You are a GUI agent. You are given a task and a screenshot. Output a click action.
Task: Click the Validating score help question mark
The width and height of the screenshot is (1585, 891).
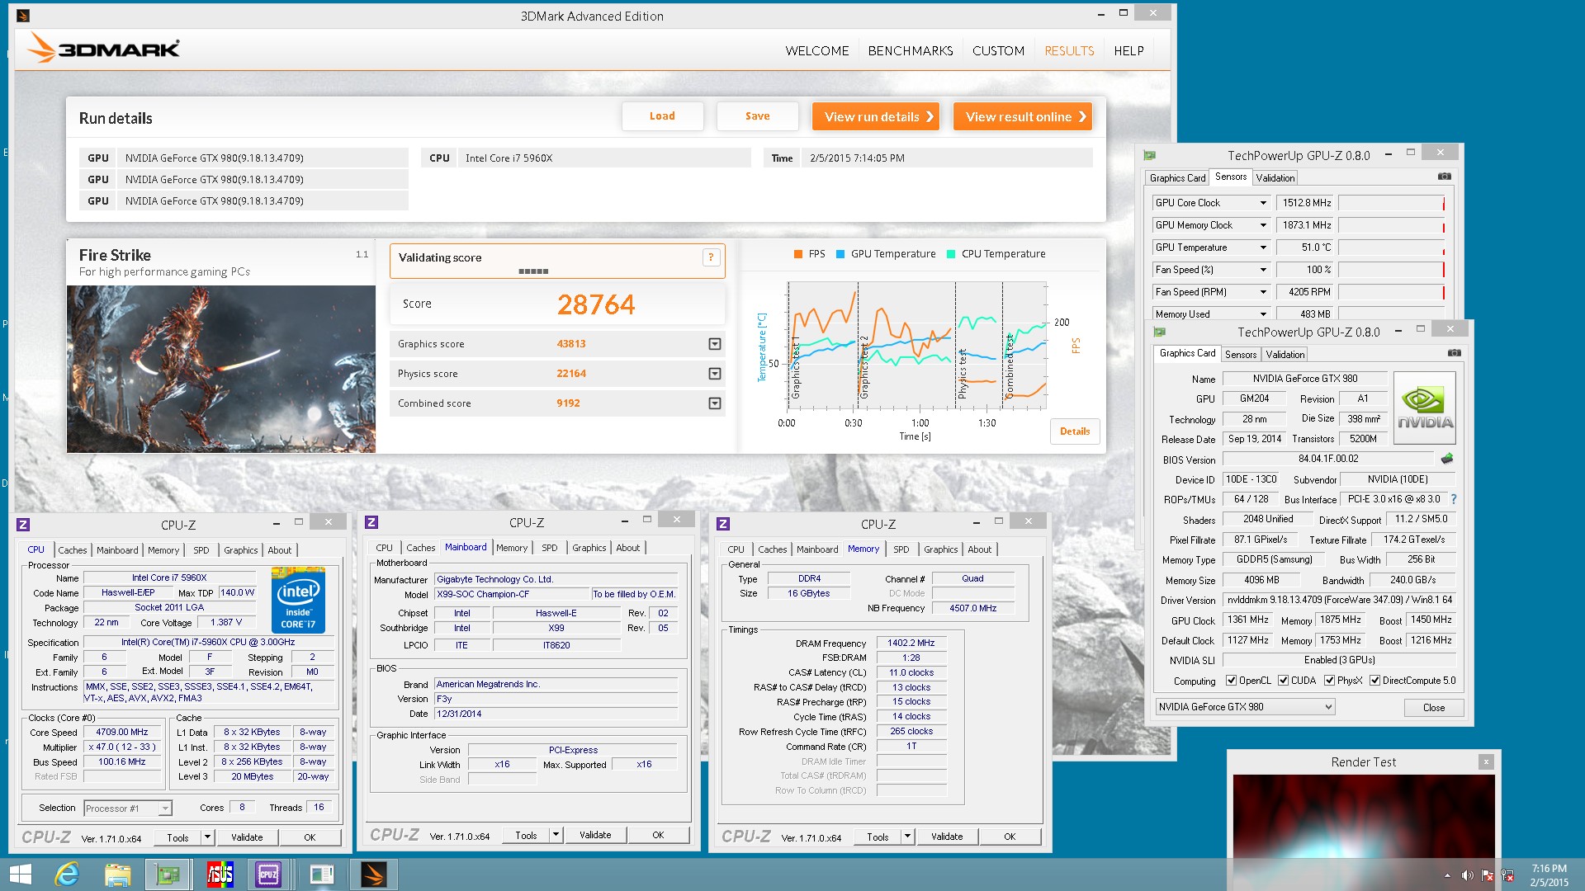(x=711, y=257)
